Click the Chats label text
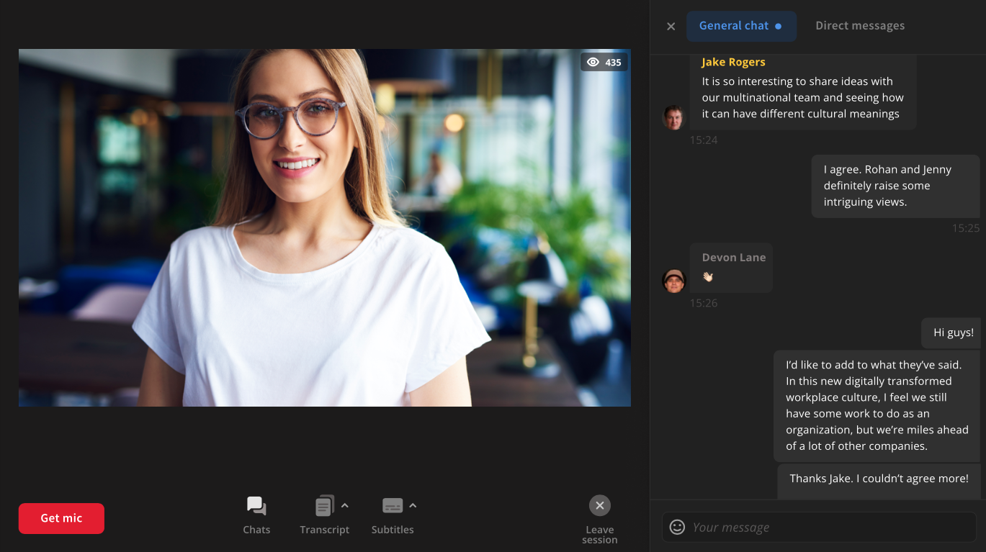 (x=256, y=530)
